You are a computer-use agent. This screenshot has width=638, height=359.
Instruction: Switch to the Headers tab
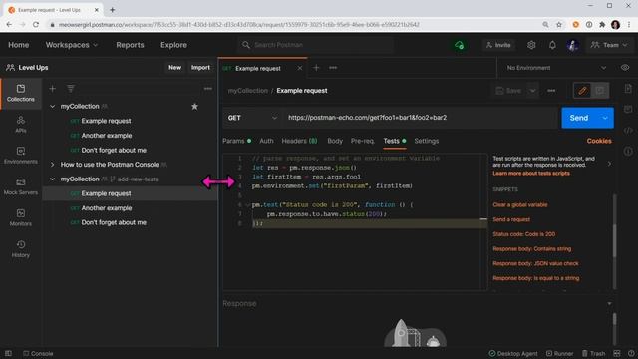(x=299, y=141)
